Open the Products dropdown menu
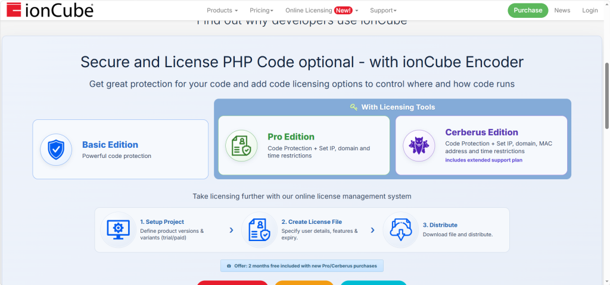This screenshot has height=285, width=610. tap(222, 11)
